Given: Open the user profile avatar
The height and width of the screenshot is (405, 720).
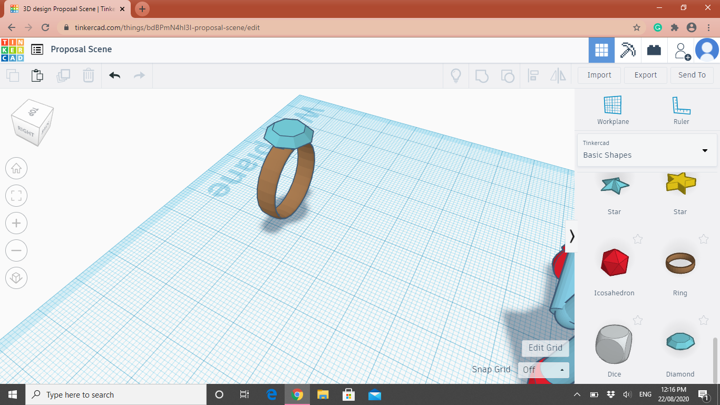Looking at the screenshot, I should click(x=707, y=50).
